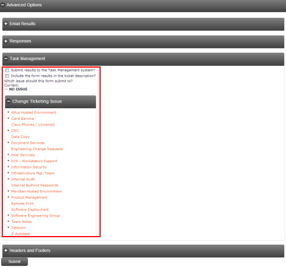Select the Remote Print issue

[22, 203]
